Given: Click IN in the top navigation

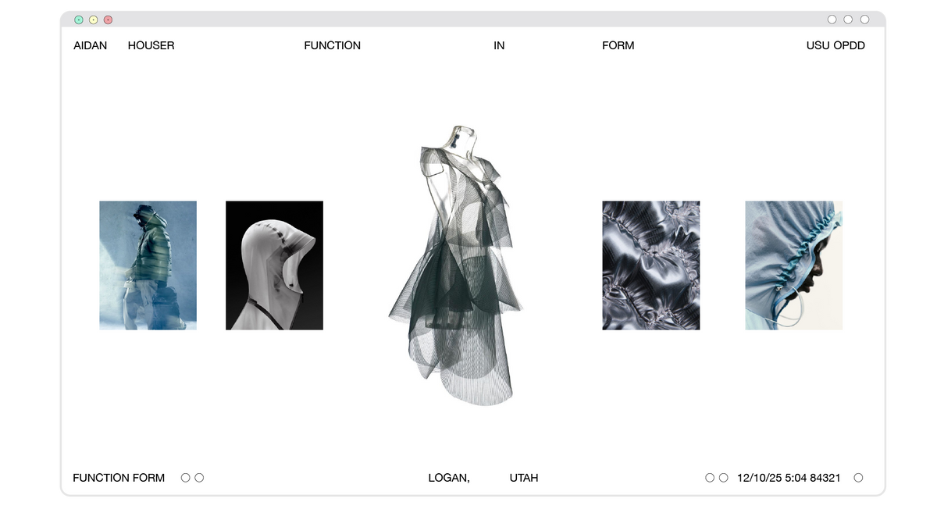Looking at the screenshot, I should (x=499, y=45).
